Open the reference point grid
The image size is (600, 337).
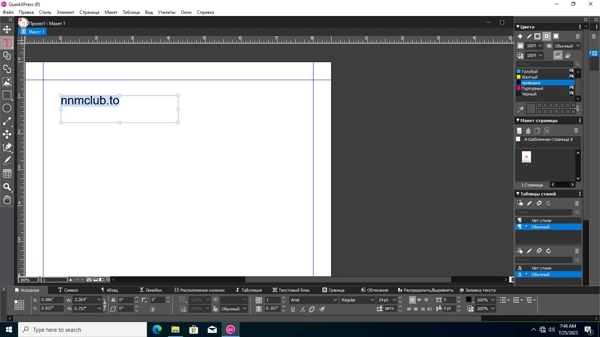19,305
